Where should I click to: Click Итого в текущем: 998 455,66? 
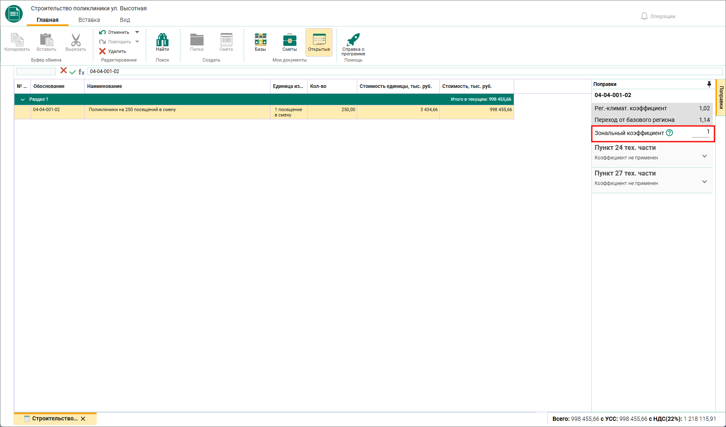click(481, 99)
